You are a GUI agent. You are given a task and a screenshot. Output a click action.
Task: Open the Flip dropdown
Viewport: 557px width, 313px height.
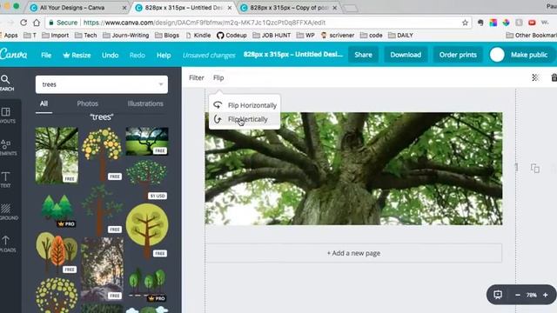[218, 77]
